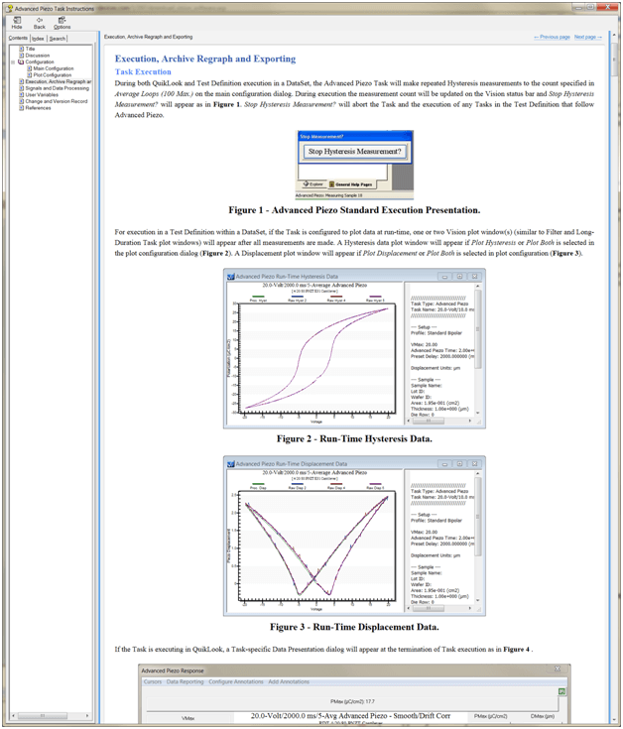This screenshot has height=729, width=623.
Task: Click the Title page icon
Action: 22,49
